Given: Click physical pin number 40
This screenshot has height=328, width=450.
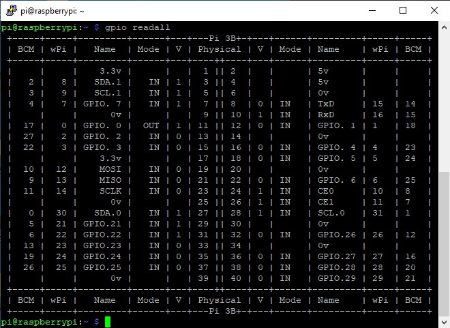Looking at the screenshot, I should pyautogui.click(x=236, y=278).
